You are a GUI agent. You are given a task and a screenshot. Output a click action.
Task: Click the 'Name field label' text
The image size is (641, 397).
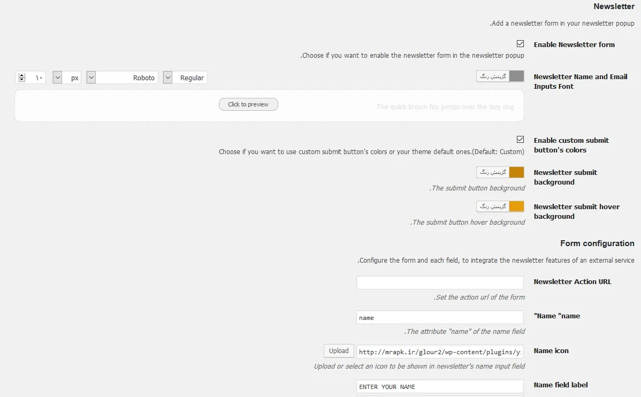click(x=560, y=385)
